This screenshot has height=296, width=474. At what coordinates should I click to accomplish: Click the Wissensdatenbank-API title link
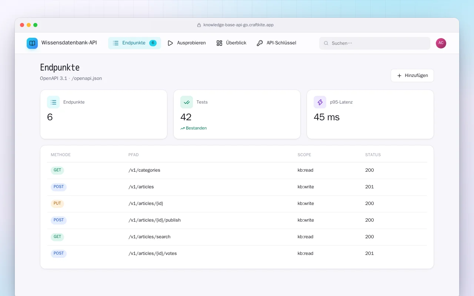coord(69,43)
